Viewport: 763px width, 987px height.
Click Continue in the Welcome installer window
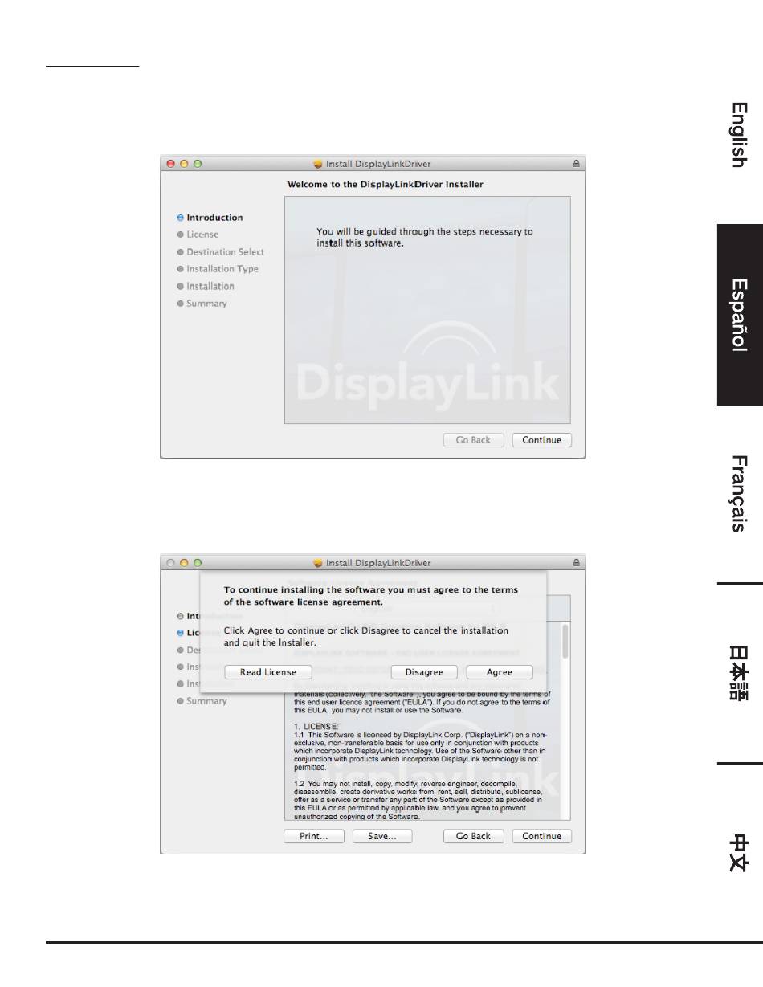(542, 440)
